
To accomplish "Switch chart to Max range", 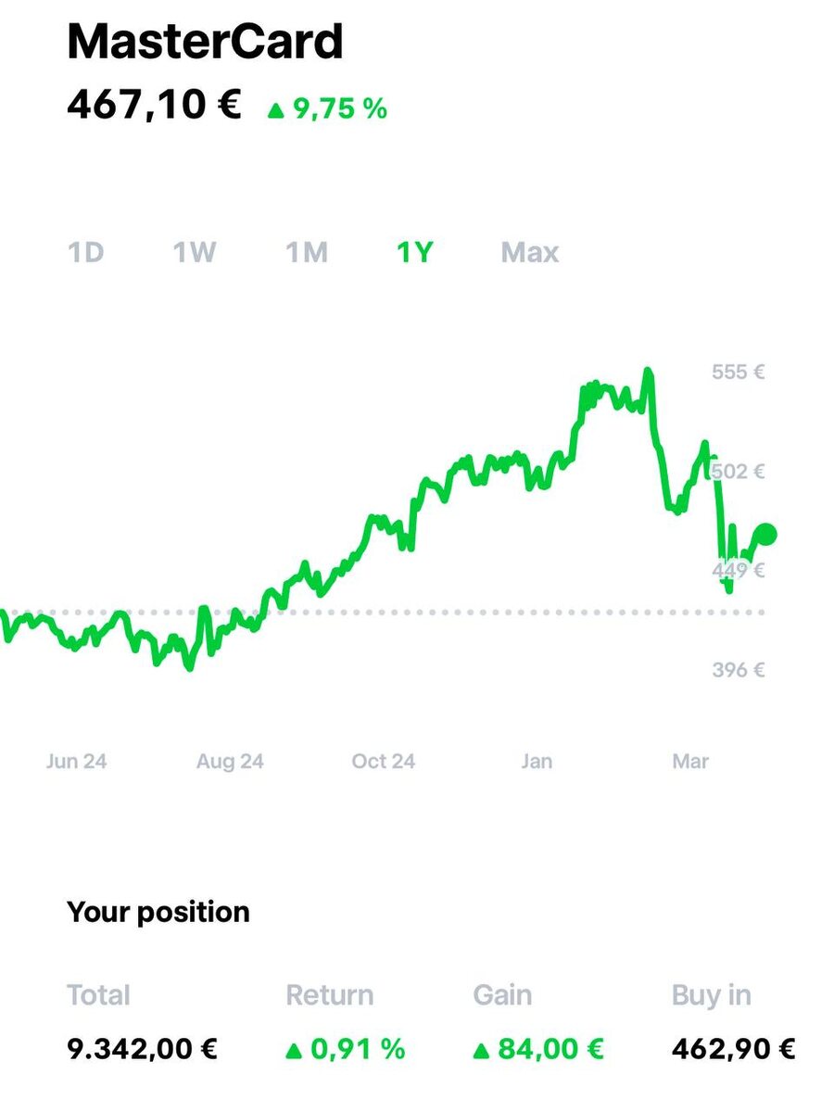I will coord(530,252).
